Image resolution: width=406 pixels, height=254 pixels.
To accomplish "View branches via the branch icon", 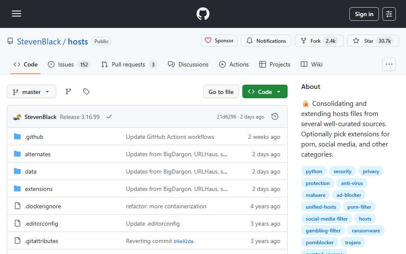I will (x=69, y=91).
